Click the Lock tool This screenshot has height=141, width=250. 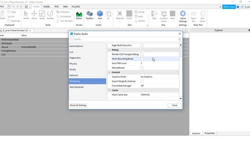[x=139, y=16]
